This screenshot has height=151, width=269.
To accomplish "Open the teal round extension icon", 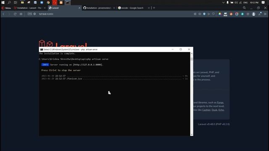I will [x=242, y=14].
